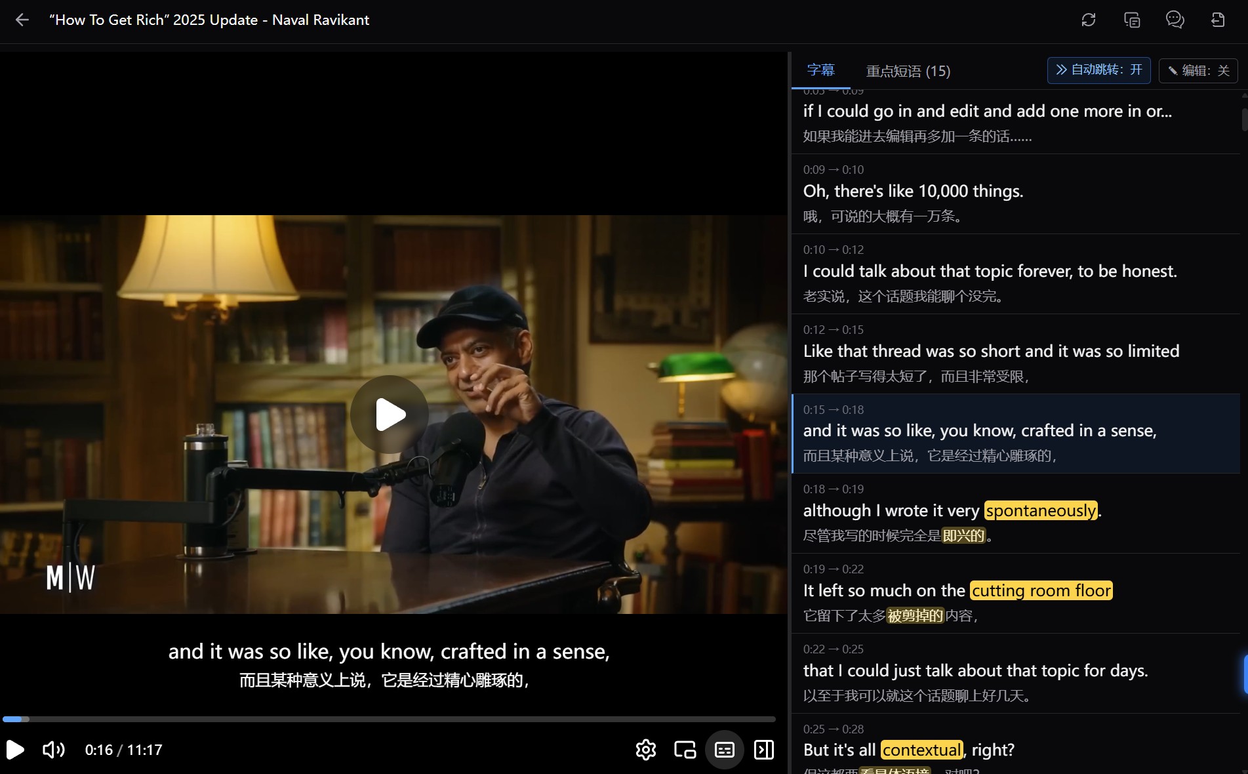Click timestamp 0:10 → 0:12

click(x=834, y=250)
